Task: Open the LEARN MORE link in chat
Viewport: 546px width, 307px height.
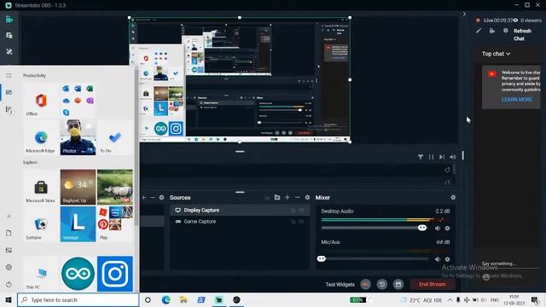Action: [x=517, y=99]
